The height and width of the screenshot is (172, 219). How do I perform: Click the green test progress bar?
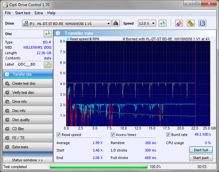pos(98,167)
